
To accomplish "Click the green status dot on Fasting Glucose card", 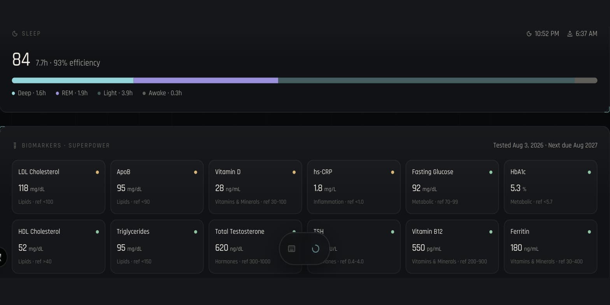I will (x=491, y=172).
